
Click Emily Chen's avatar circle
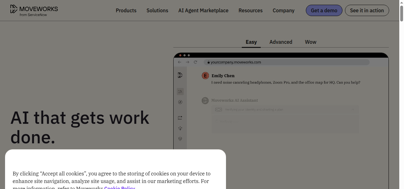(205, 76)
